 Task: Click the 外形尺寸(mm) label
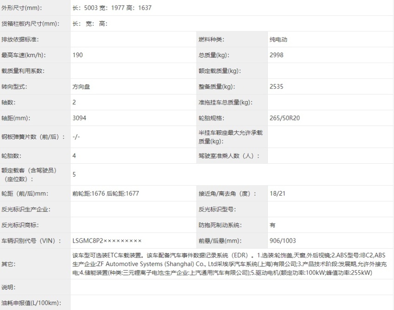click(x=22, y=8)
